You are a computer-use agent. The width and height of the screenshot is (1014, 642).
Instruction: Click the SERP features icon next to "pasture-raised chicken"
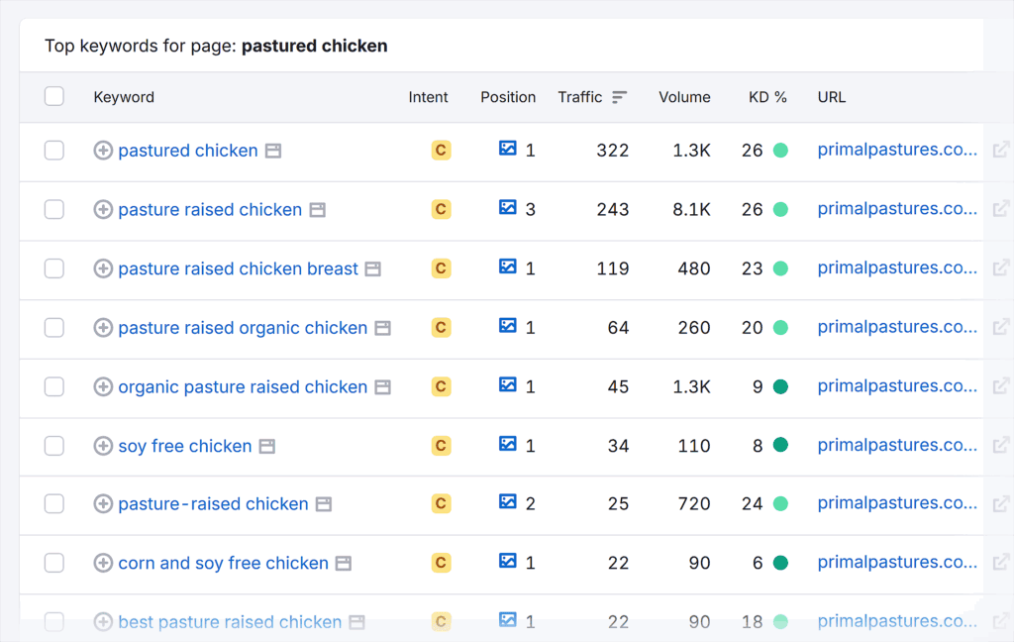coord(323,503)
